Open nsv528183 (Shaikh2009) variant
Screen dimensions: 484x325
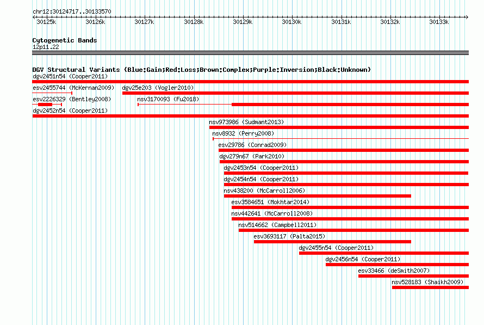(427, 282)
